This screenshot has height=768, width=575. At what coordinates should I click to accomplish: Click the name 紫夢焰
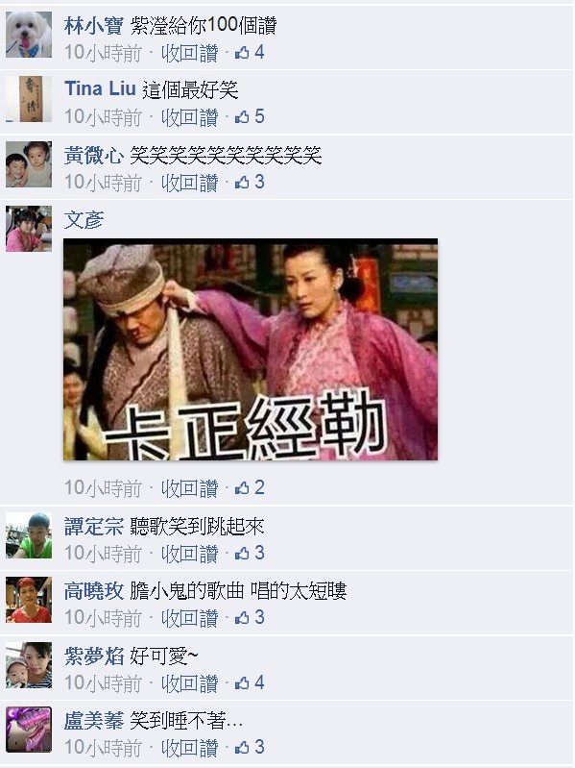[x=93, y=657]
